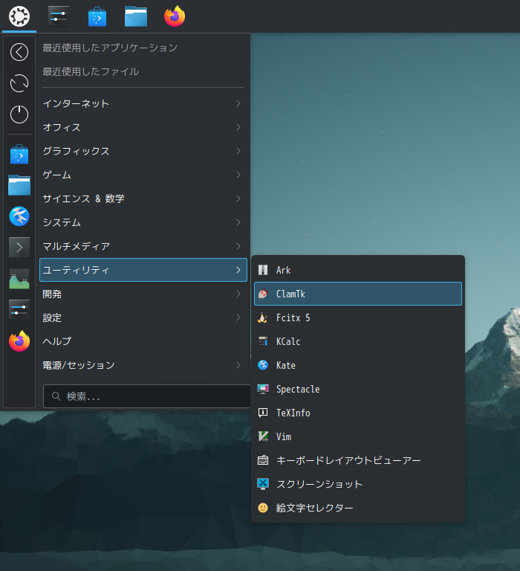Screen dimensions: 520x571
Task: Launch Vim by its label
Action: 284,436
